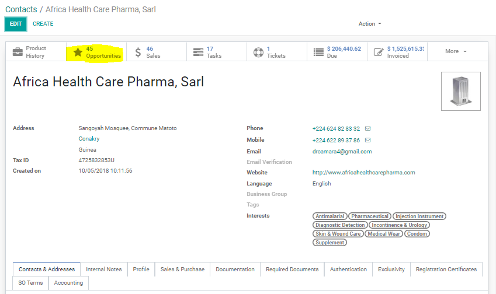Open the Invoiced amount stat button
496x294 pixels.
point(397,52)
